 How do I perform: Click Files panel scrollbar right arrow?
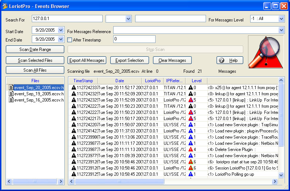click(x=61, y=181)
